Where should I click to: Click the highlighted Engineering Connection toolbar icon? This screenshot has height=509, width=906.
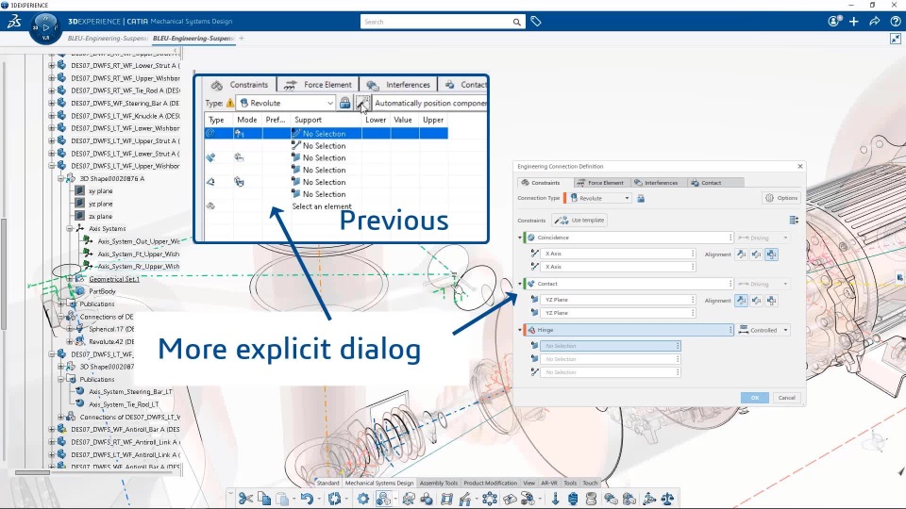383,499
